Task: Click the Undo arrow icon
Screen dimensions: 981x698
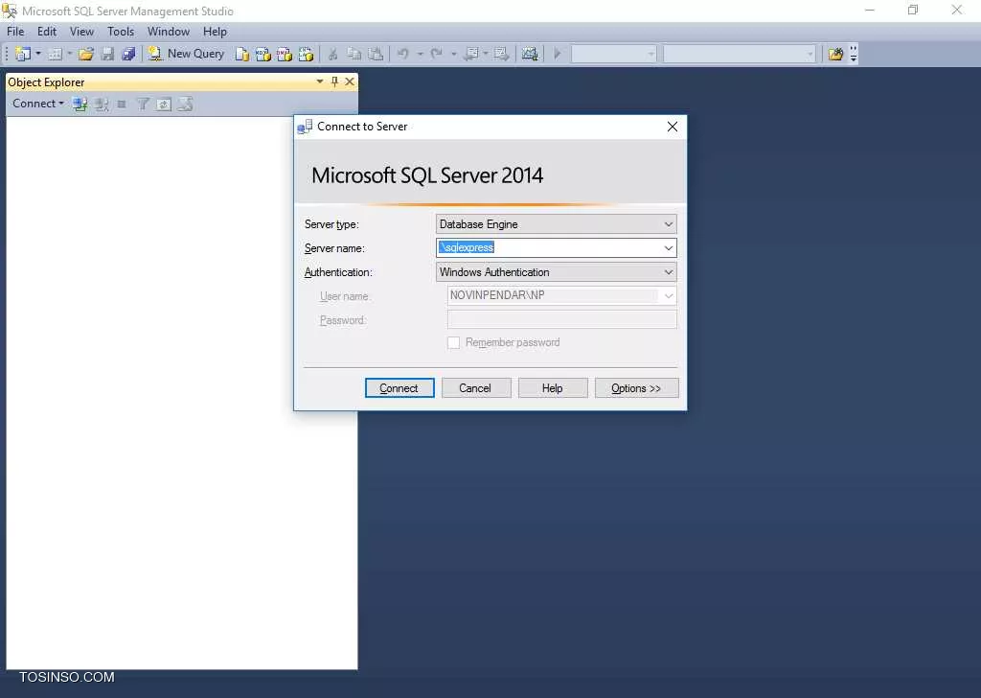Action: [403, 54]
